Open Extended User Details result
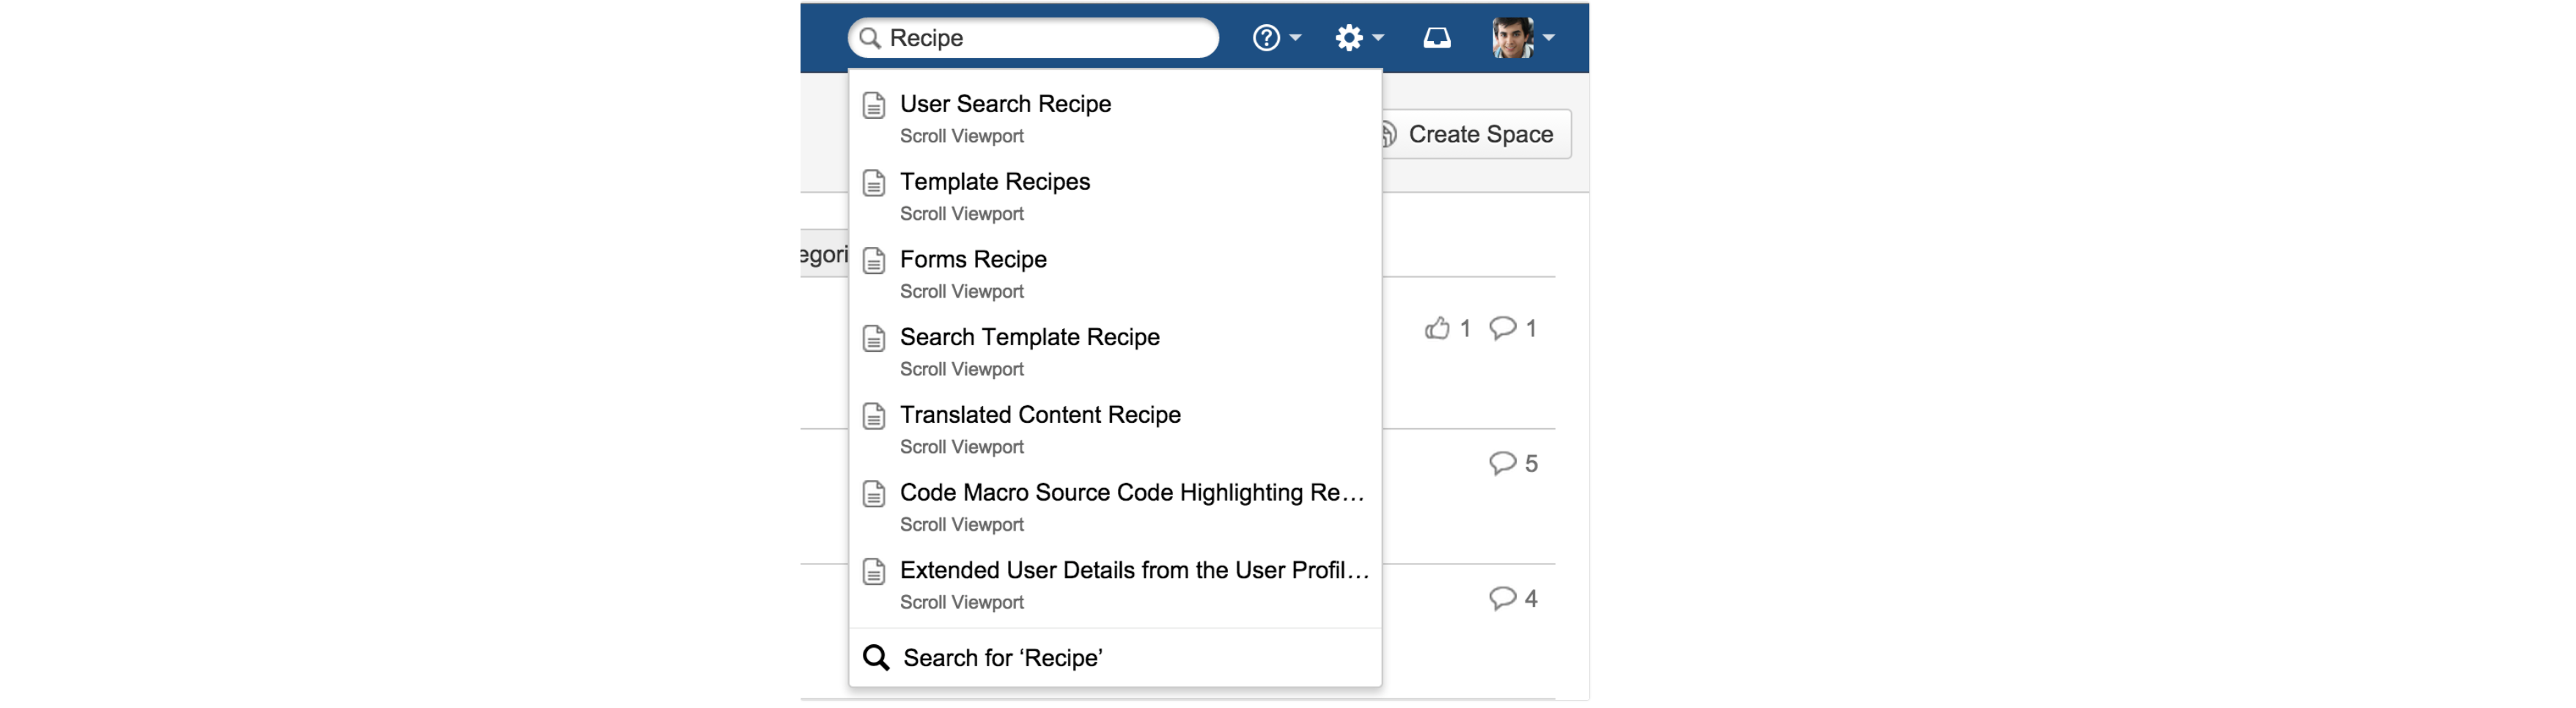Image resolution: width=2576 pixels, height=708 pixels. click(x=1133, y=571)
